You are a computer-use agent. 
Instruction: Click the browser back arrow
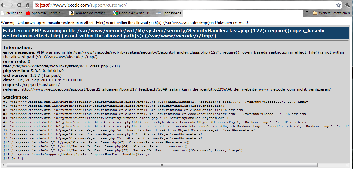[x=4, y=5]
